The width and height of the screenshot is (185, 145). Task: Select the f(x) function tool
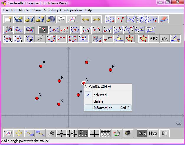point(165,39)
